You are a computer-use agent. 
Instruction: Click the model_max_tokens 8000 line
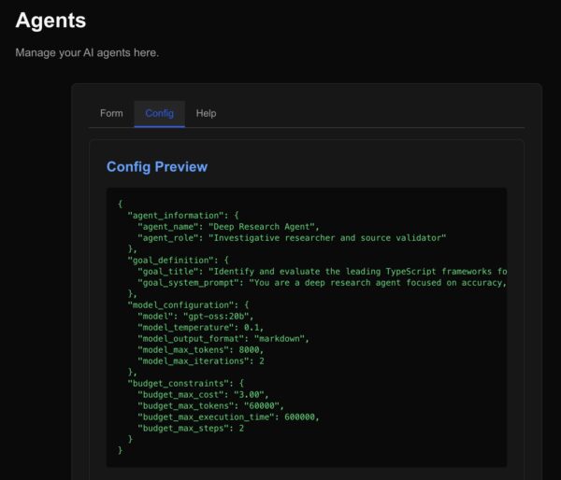coord(200,349)
